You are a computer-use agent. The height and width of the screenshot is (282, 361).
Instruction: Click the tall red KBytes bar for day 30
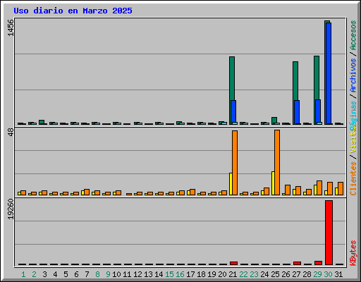(x=329, y=233)
